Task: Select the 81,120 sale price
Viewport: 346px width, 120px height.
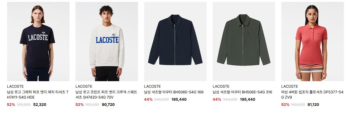Action: click(313, 105)
